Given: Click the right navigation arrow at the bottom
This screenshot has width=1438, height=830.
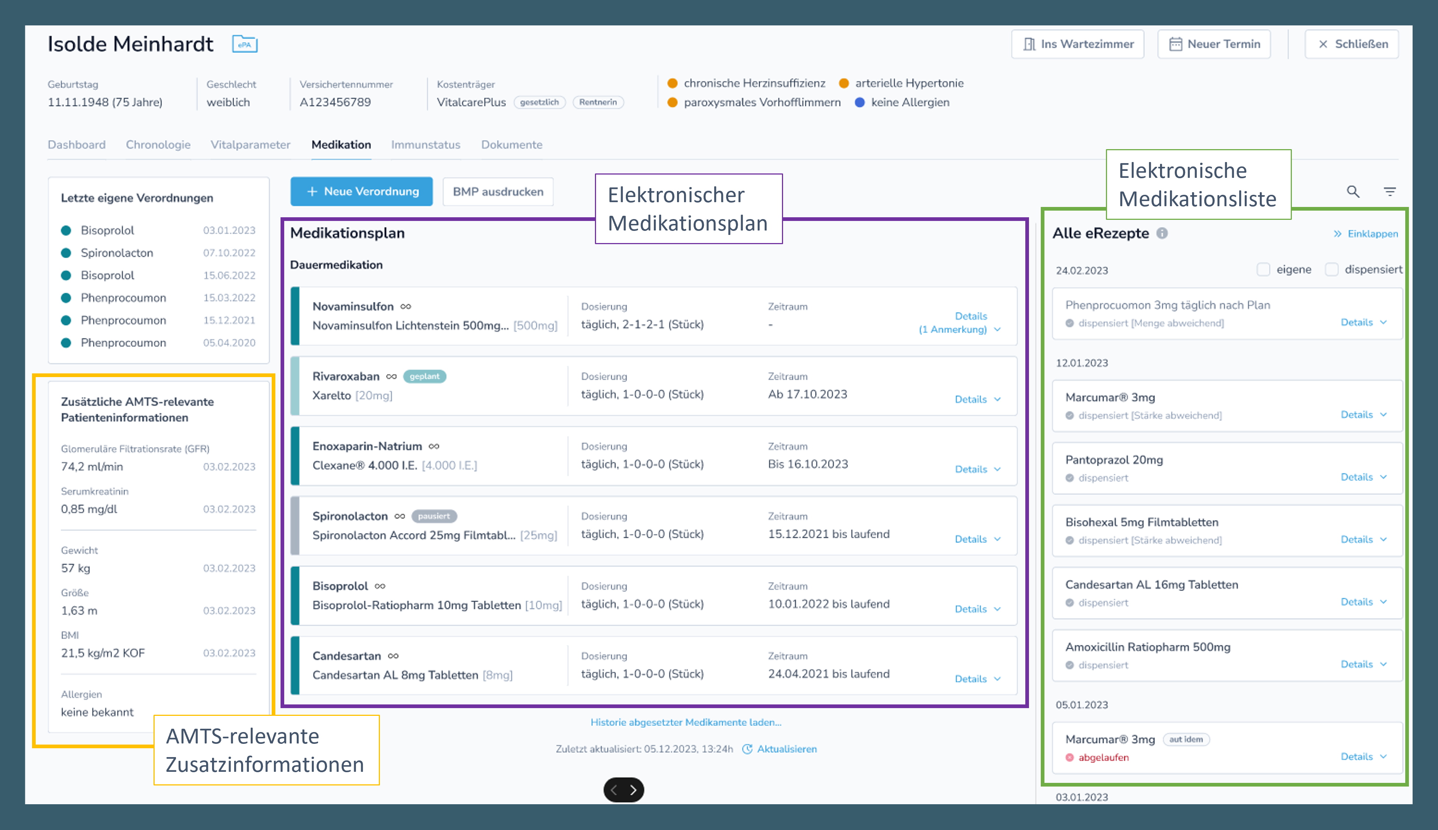Looking at the screenshot, I should point(634,789).
